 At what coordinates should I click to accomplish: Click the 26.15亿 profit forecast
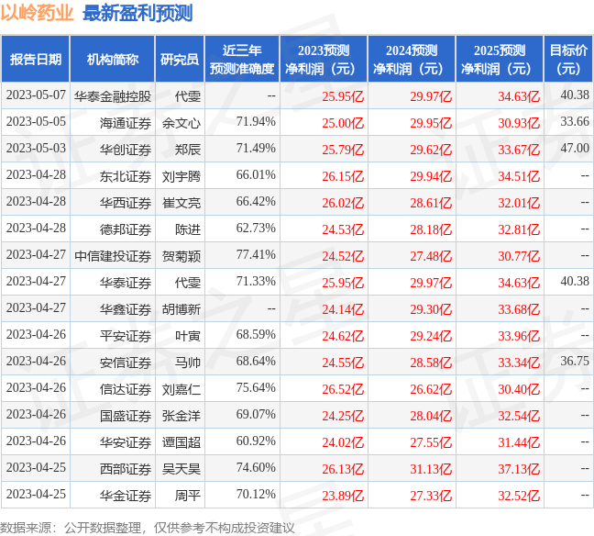343,176
